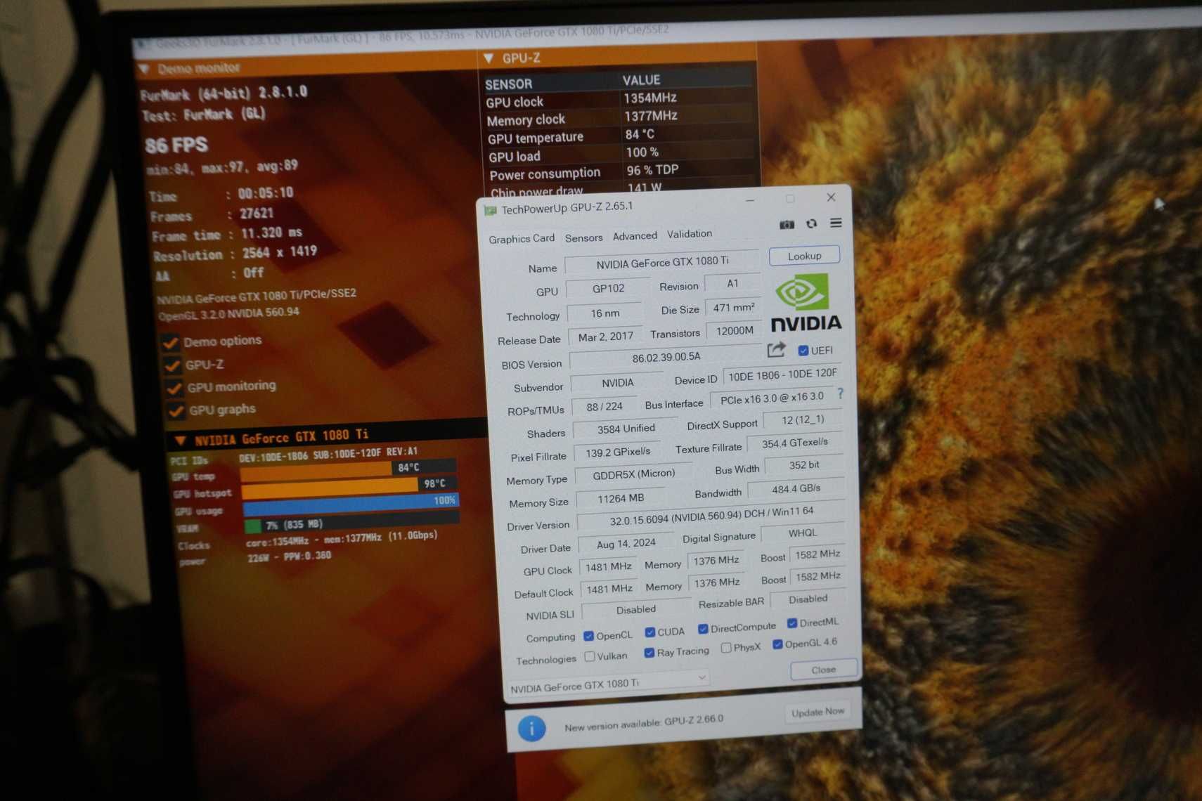Switch to the Graphics Card tab
The height and width of the screenshot is (801, 1202).
[x=522, y=239]
